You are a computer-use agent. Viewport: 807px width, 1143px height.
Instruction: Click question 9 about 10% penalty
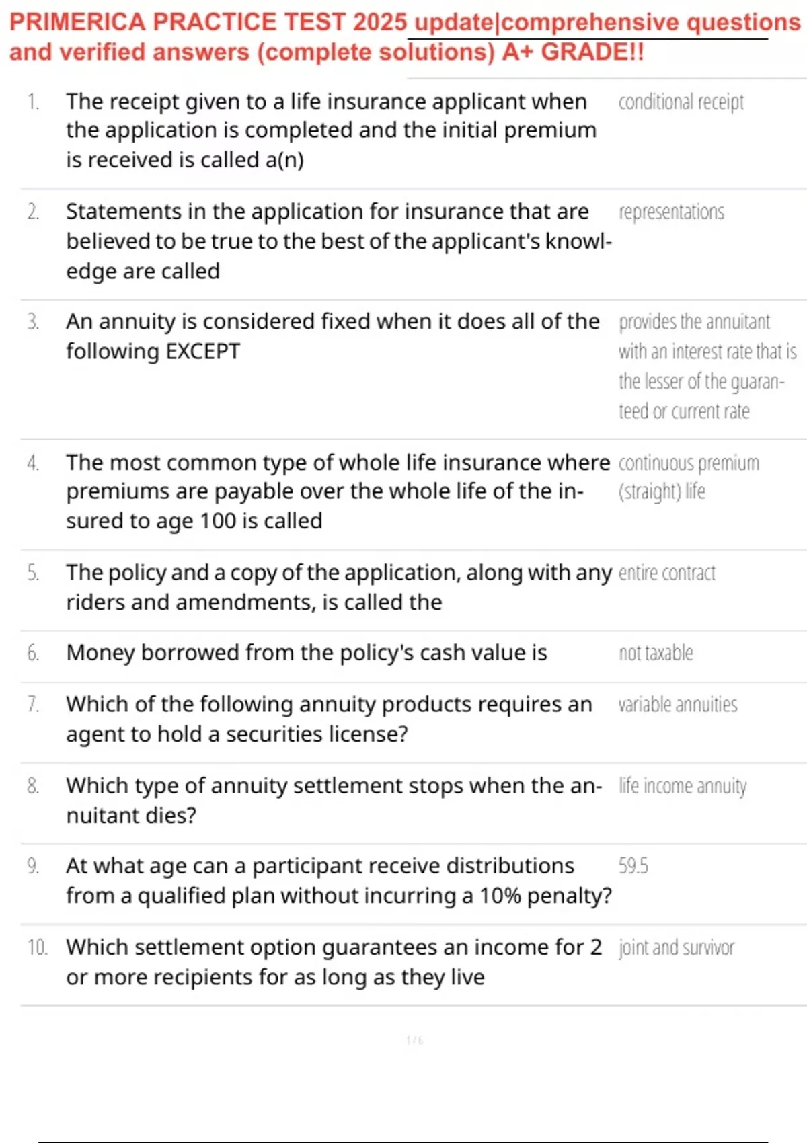[x=339, y=881]
